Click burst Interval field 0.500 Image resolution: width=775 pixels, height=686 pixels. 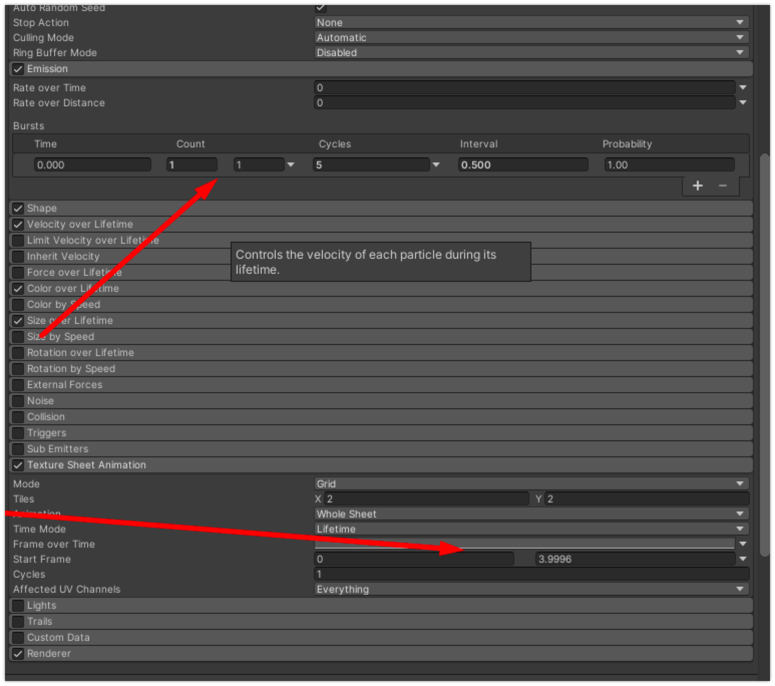523,165
